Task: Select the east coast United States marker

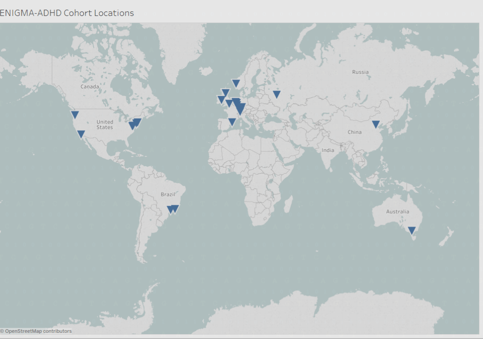Action: [135, 123]
